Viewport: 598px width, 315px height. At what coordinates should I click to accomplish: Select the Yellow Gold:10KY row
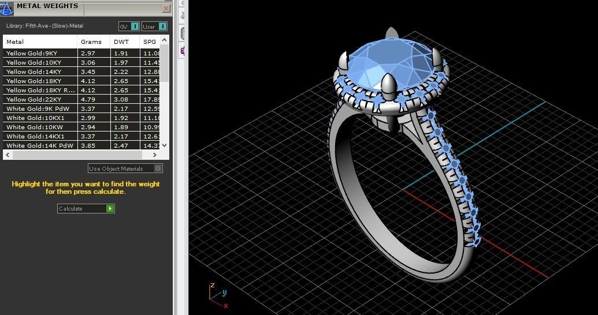[x=81, y=62]
